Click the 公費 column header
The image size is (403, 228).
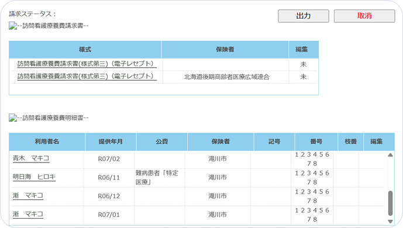coord(162,141)
